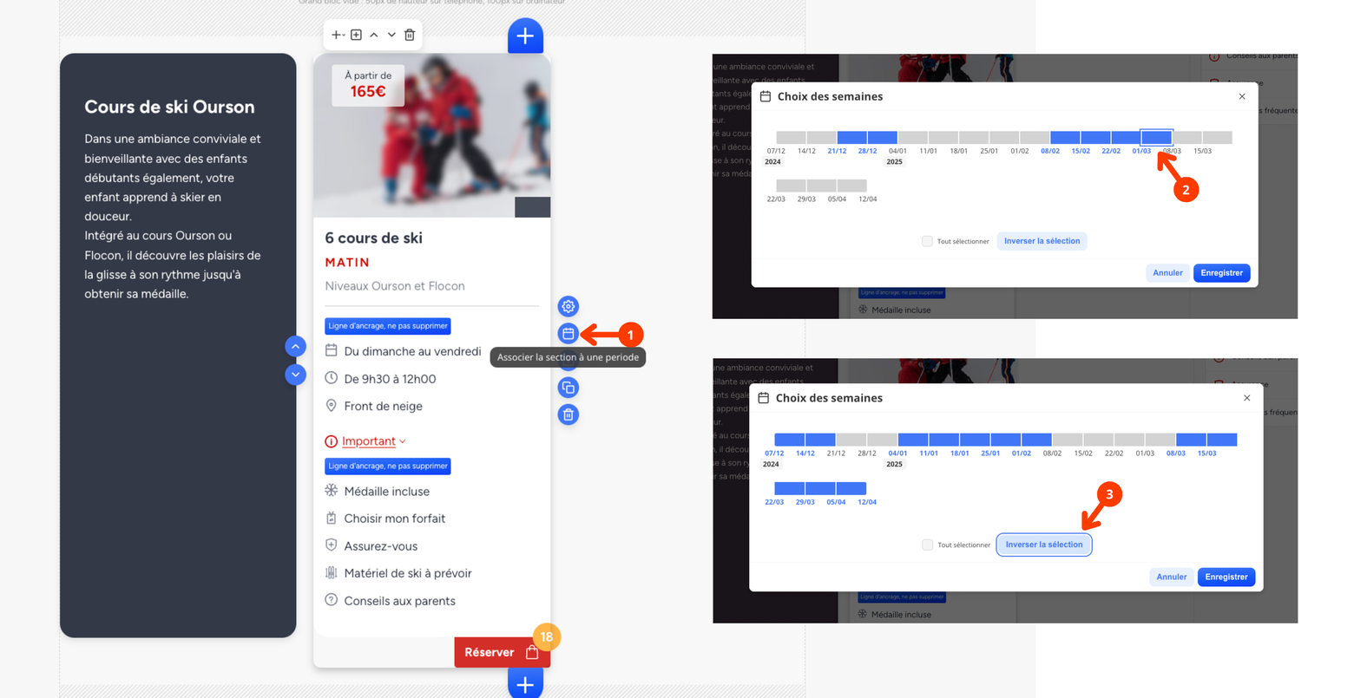Toggle the focused blue 01/03 week box

point(1156,137)
